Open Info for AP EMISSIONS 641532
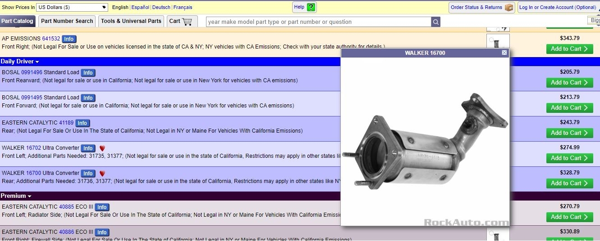Viewport: 600px width, 241px height. pyautogui.click(x=69, y=39)
